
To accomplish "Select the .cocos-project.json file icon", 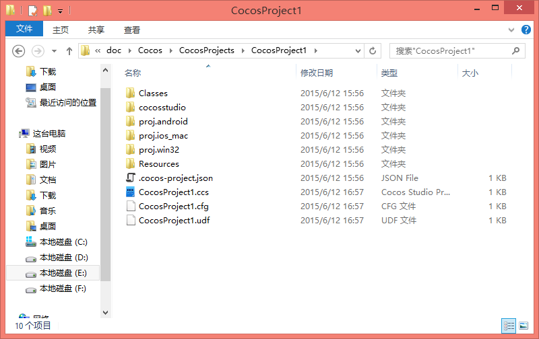I will pyautogui.click(x=130, y=178).
